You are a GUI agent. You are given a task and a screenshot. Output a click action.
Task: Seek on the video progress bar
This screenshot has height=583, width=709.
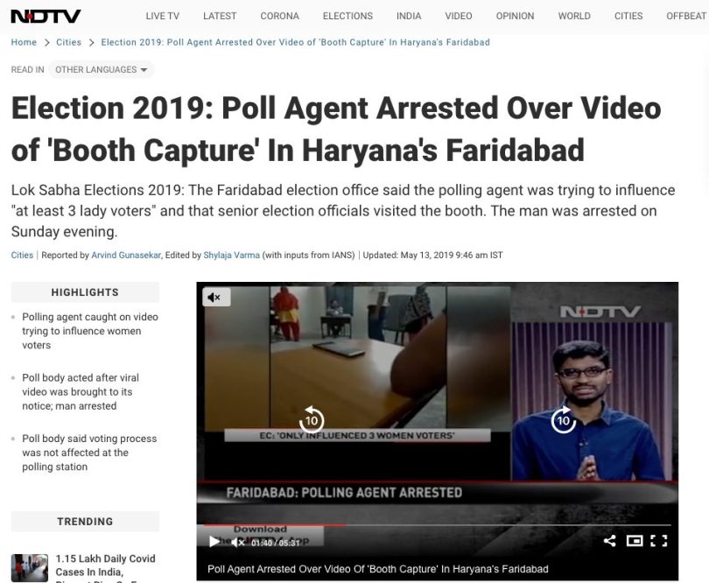coord(438,525)
